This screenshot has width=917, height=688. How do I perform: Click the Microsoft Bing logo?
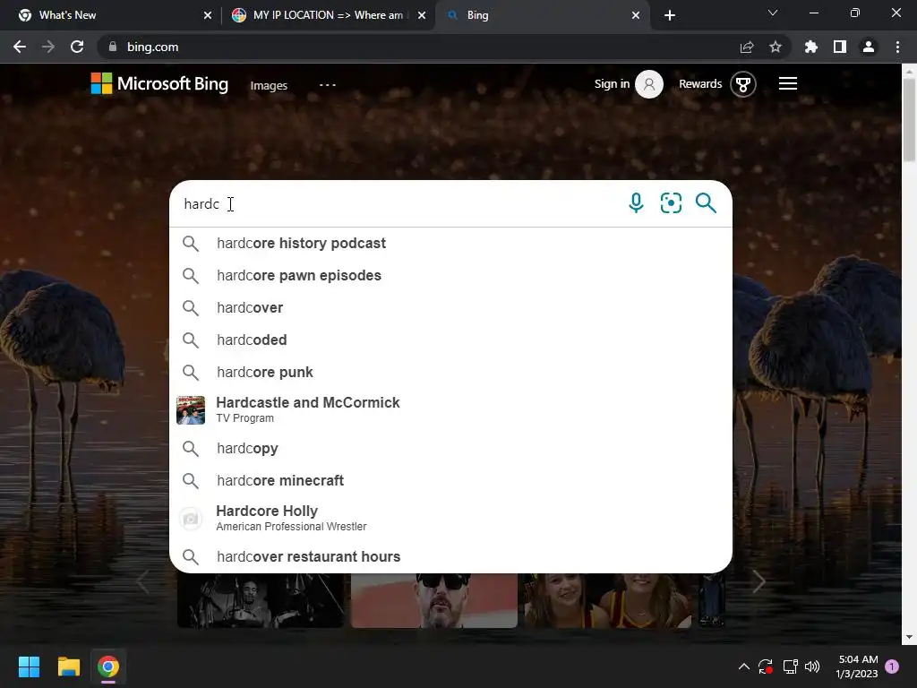tap(159, 83)
